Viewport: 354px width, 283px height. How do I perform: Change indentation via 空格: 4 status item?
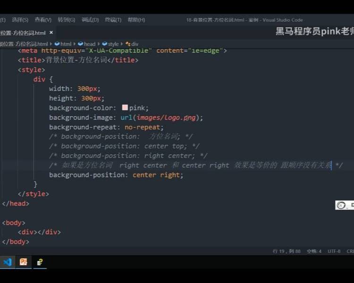coord(314,251)
